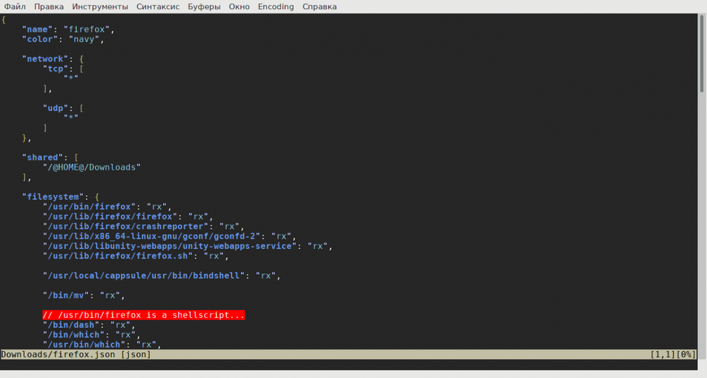Open the Окно menu
The width and height of the screenshot is (707, 378).
[240, 7]
